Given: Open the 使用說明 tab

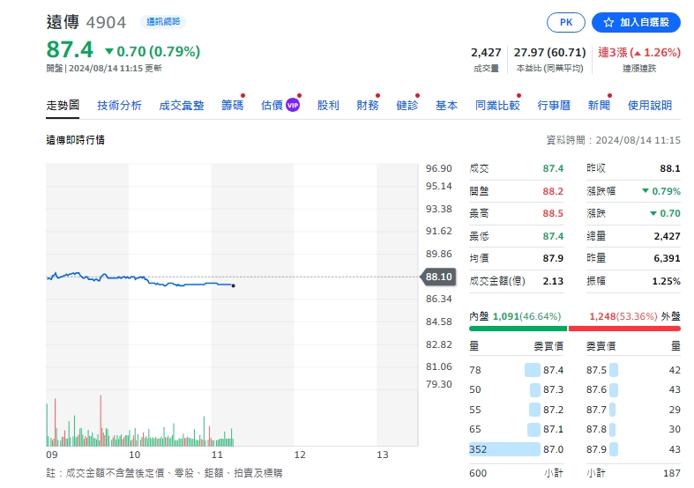Looking at the screenshot, I should [x=650, y=105].
